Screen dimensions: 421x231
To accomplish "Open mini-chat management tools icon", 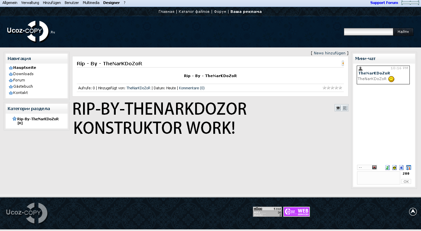I will (x=408, y=167).
